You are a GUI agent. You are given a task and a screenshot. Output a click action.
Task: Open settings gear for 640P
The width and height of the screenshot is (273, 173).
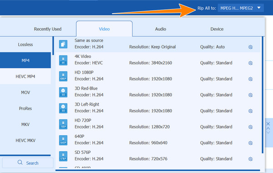(x=250, y=143)
